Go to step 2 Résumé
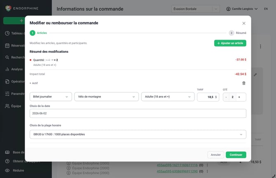 click(237, 33)
